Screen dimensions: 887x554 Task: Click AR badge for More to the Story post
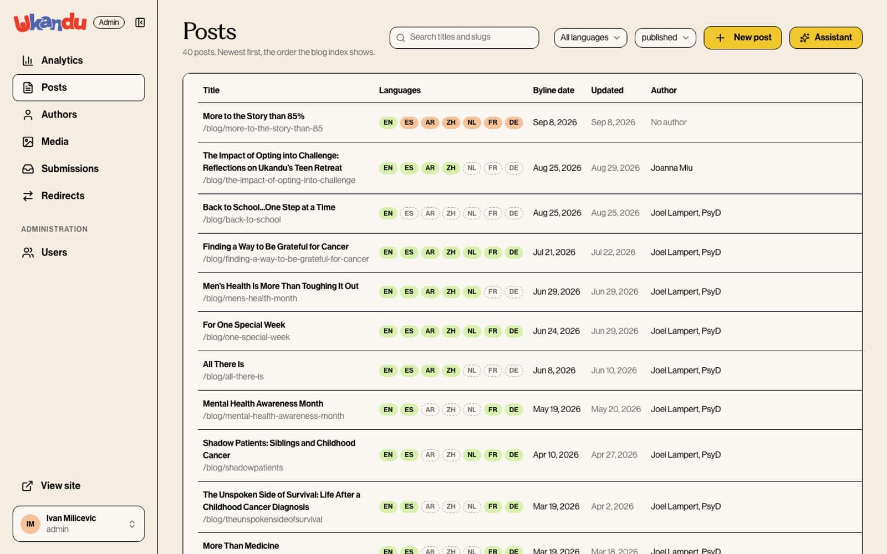click(430, 122)
